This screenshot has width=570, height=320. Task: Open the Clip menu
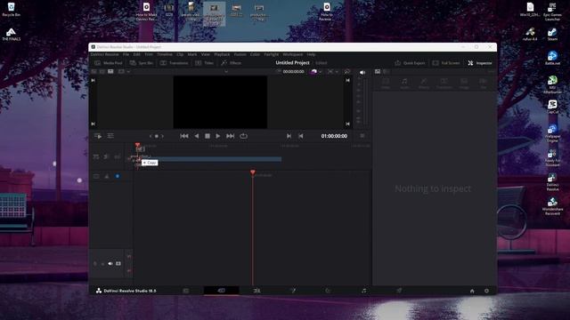tap(180, 54)
